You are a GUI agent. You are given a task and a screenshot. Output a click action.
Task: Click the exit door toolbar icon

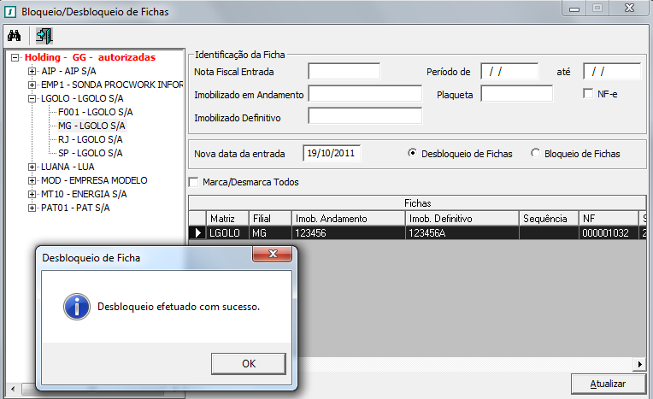[44, 36]
